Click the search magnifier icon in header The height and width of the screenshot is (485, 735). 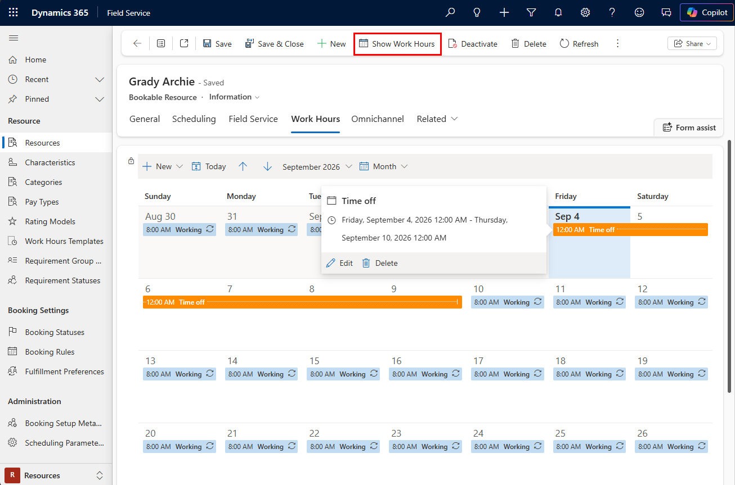click(x=450, y=12)
